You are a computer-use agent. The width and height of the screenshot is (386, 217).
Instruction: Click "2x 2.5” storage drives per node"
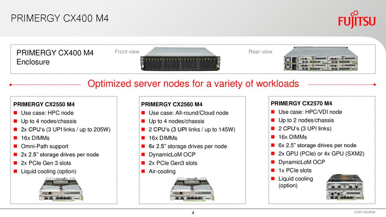coord(60,155)
